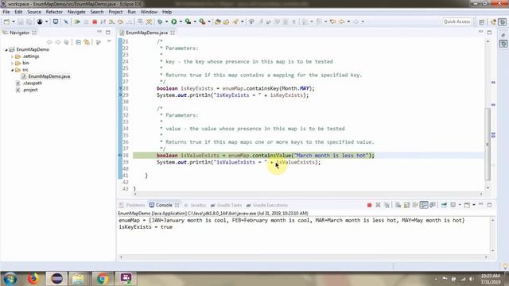Toggle Show Console When Standard Out Changes
The height and width of the screenshot is (286, 509).
tap(424, 205)
